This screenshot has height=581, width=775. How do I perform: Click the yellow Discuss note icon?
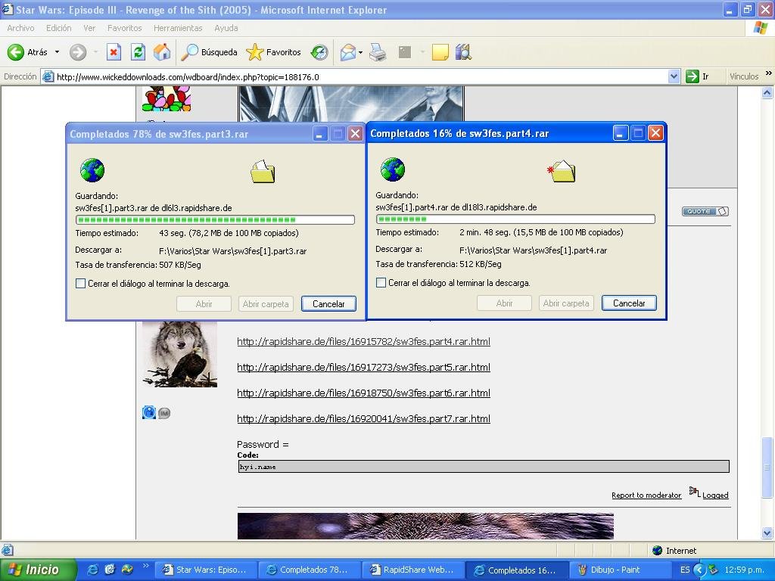pyautogui.click(x=440, y=52)
